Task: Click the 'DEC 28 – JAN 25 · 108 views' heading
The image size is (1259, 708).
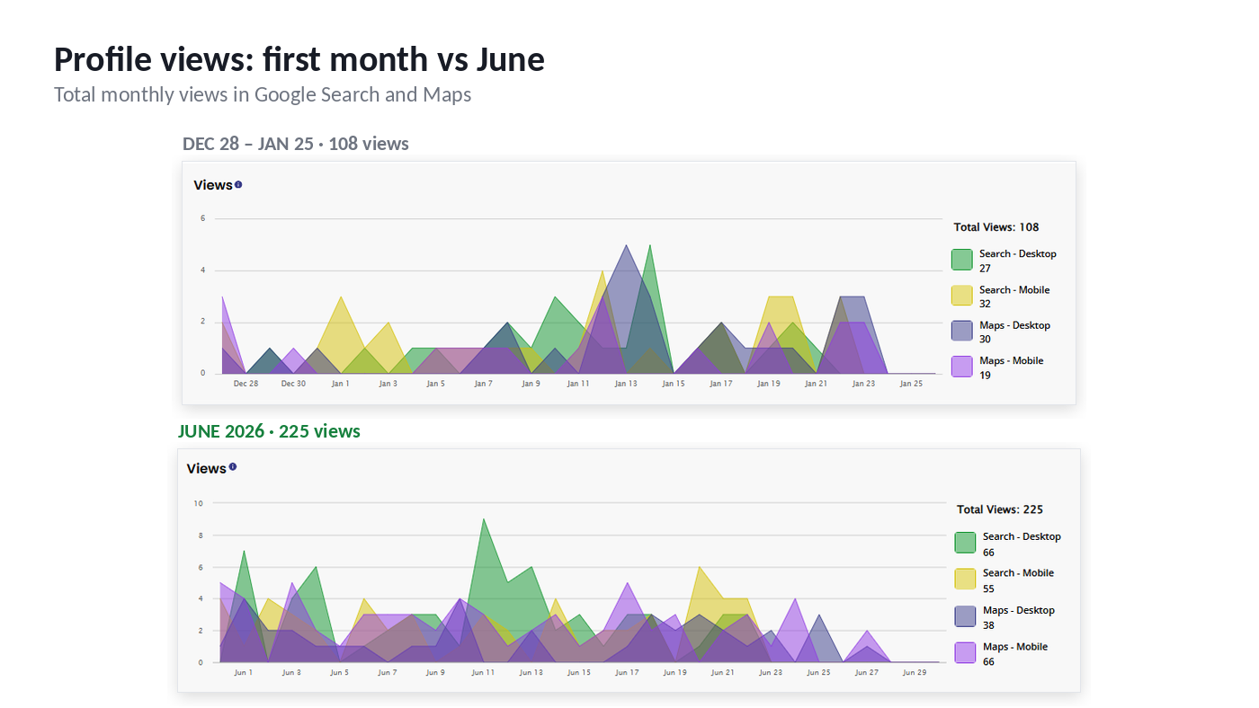Action: pyautogui.click(x=296, y=144)
